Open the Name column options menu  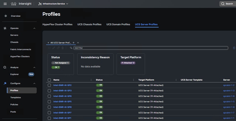pyautogui.click(x=91, y=80)
